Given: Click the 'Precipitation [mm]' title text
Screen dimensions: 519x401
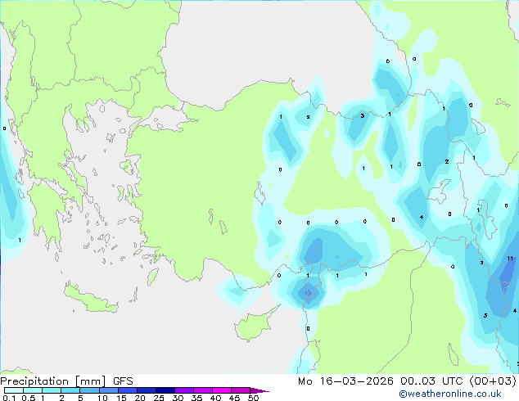Looking at the screenshot, I should [x=53, y=381].
